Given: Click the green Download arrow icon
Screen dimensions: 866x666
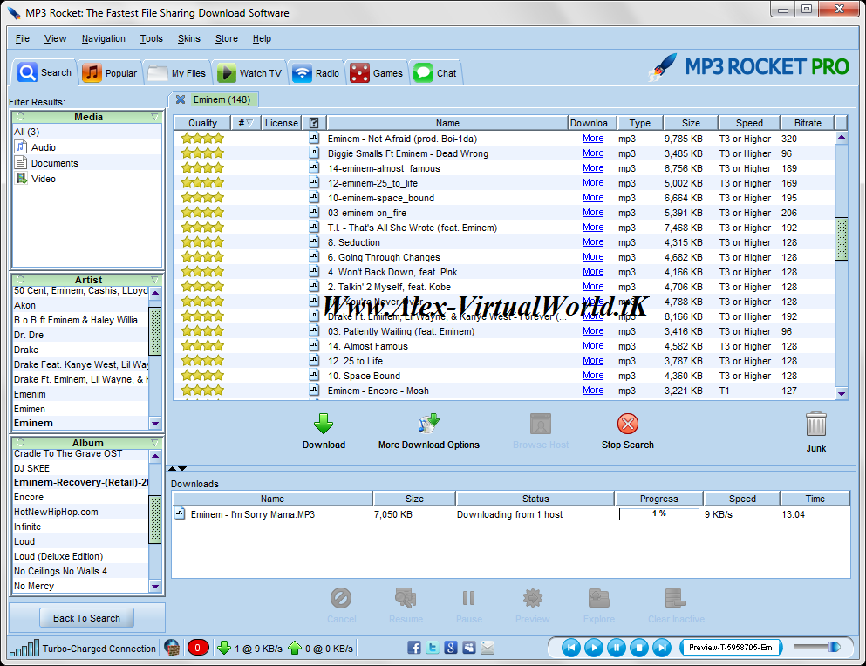Looking at the screenshot, I should (x=324, y=424).
